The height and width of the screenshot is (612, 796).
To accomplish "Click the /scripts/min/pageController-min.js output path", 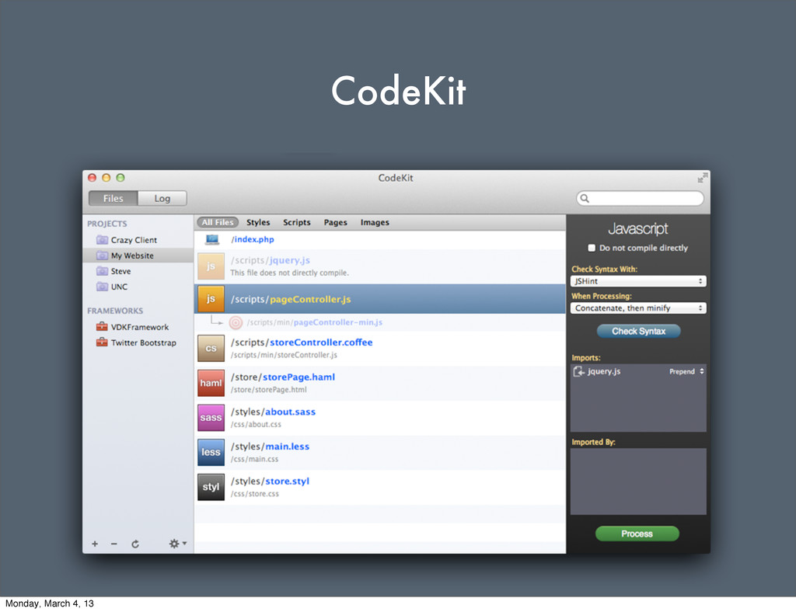I will point(315,322).
